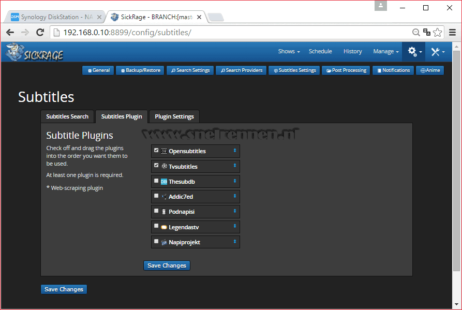462x310 pixels.
Task: Open the Backup/Restore config button
Action: coord(140,70)
